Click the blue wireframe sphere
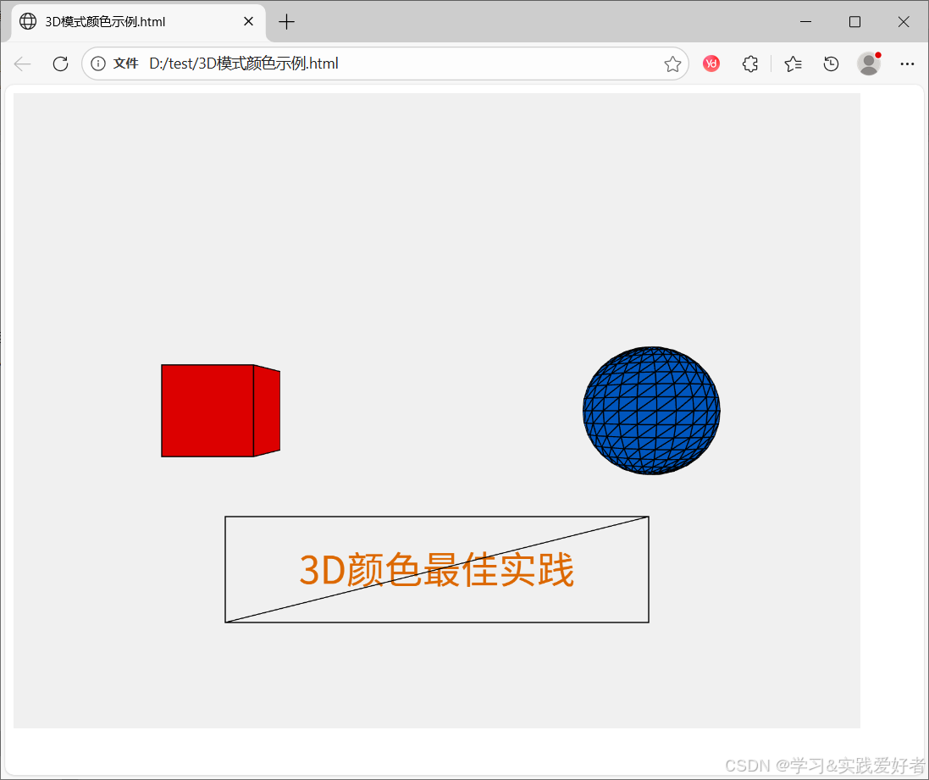The height and width of the screenshot is (780, 929). pos(650,411)
